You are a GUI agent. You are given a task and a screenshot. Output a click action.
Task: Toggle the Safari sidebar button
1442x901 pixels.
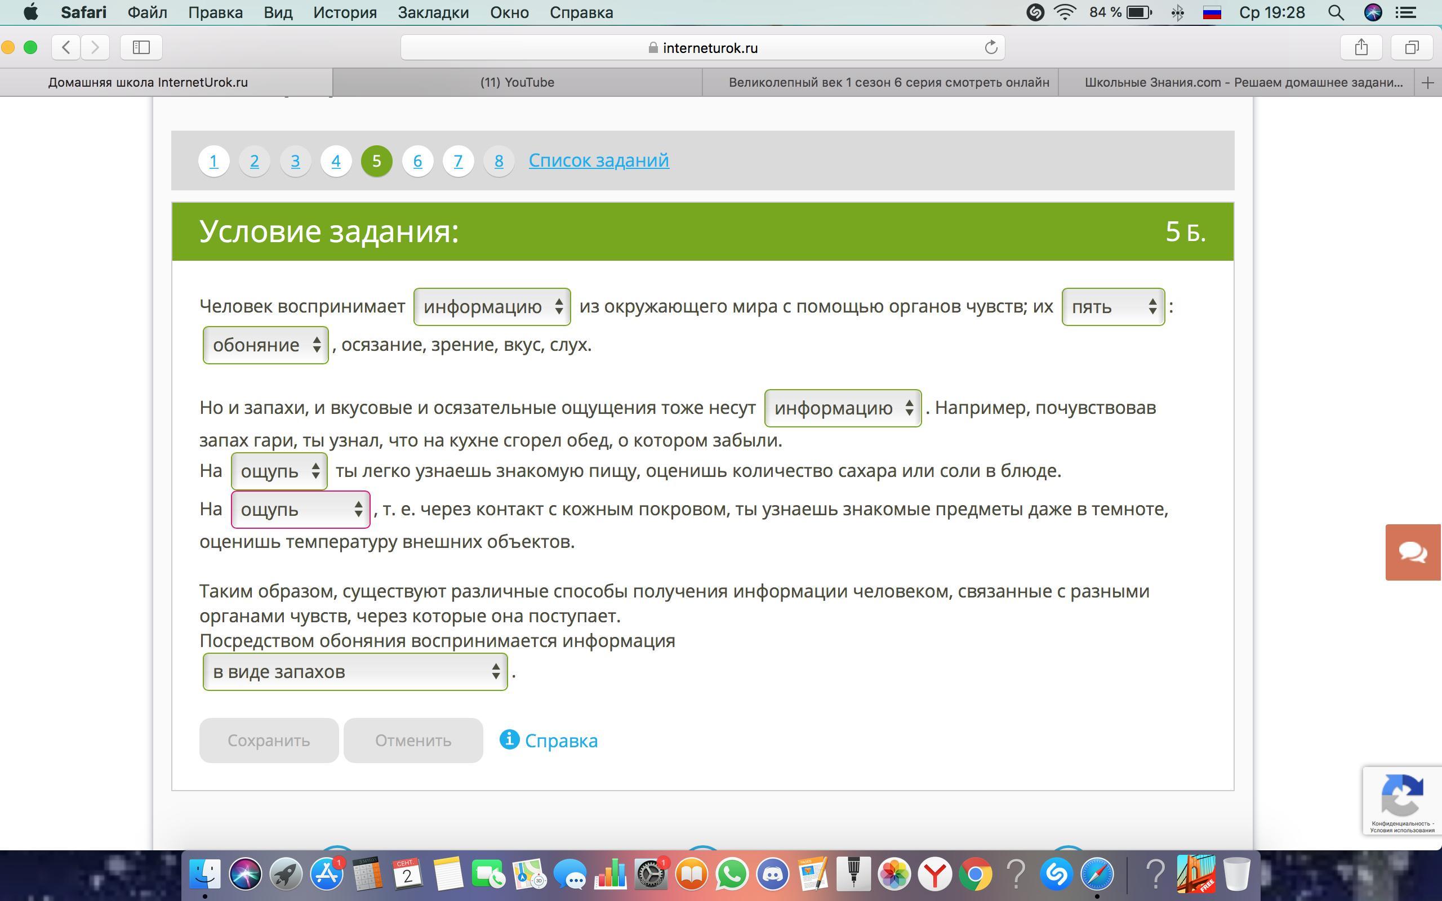(141, 48)
